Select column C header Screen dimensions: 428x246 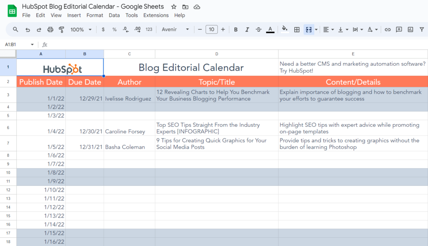130,54
